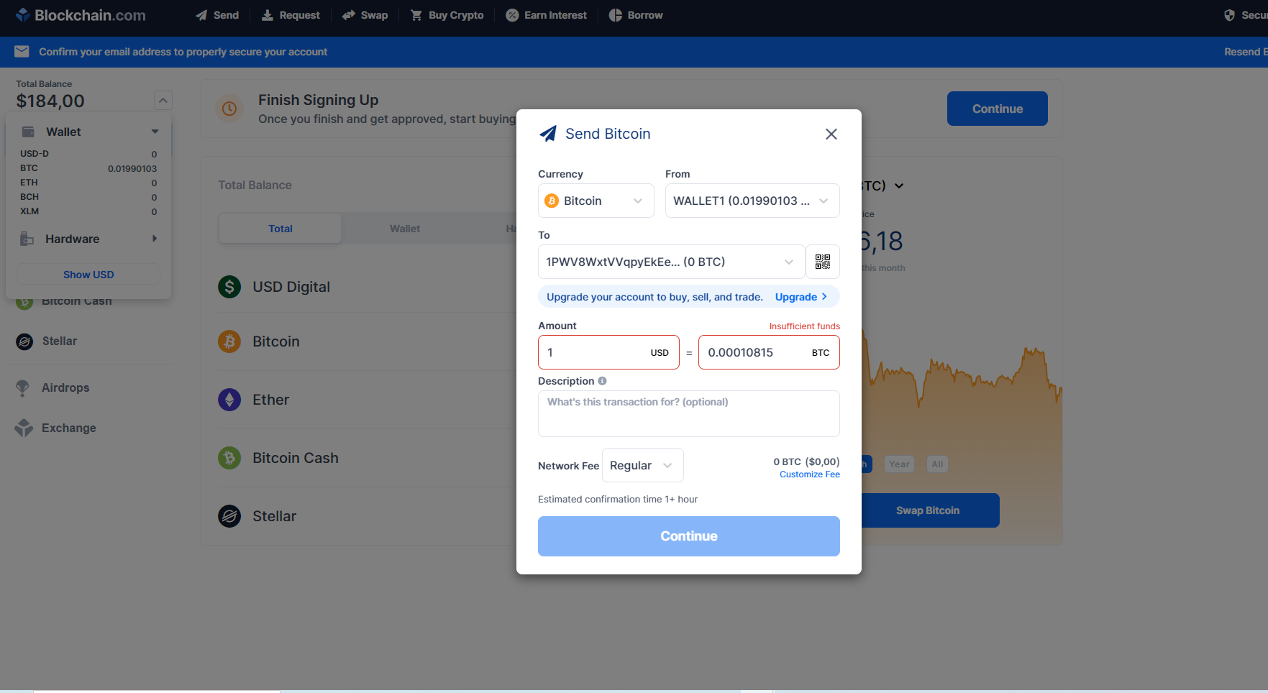The height and width of the screenshot is (693, 1268).
Task: Click the email envelope icon in banner
Action: click(x=22, y=52)
